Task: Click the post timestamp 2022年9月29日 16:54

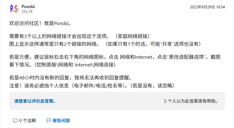Action: (x=207, y=7)
